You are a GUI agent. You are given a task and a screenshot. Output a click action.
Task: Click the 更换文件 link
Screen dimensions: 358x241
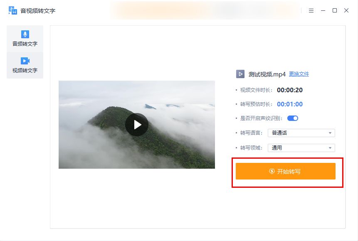[299, 74]
